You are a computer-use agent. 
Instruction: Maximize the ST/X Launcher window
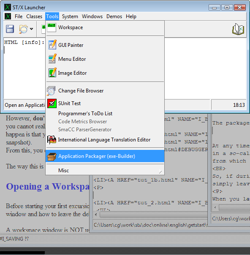(227, 7)
